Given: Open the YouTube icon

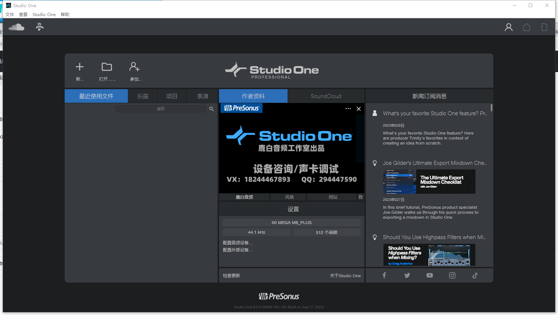Looking at the screenshot, I should coord(430,275).
